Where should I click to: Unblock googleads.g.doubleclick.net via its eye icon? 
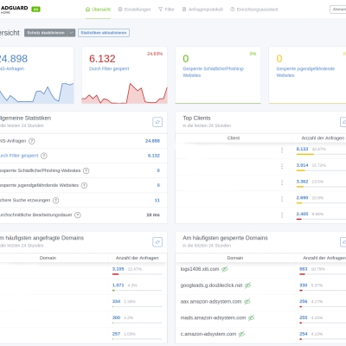click(x=247, y=285)
